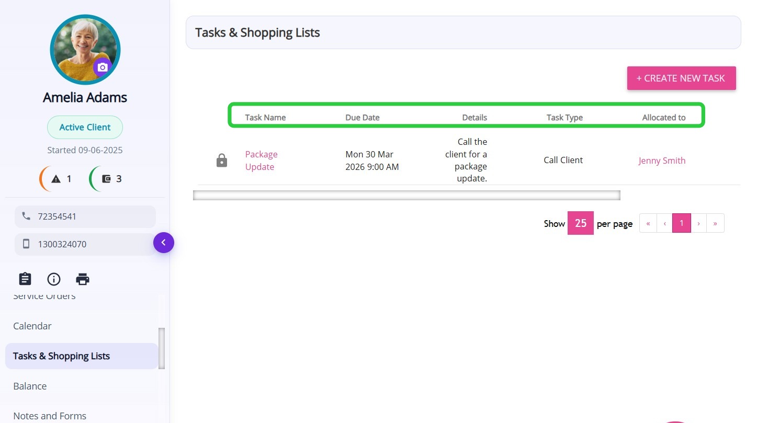Image resolution: width=757 pixels, height=423 pixels.
Task: Click the wallet icon showing 3
Action: (107, 179)
